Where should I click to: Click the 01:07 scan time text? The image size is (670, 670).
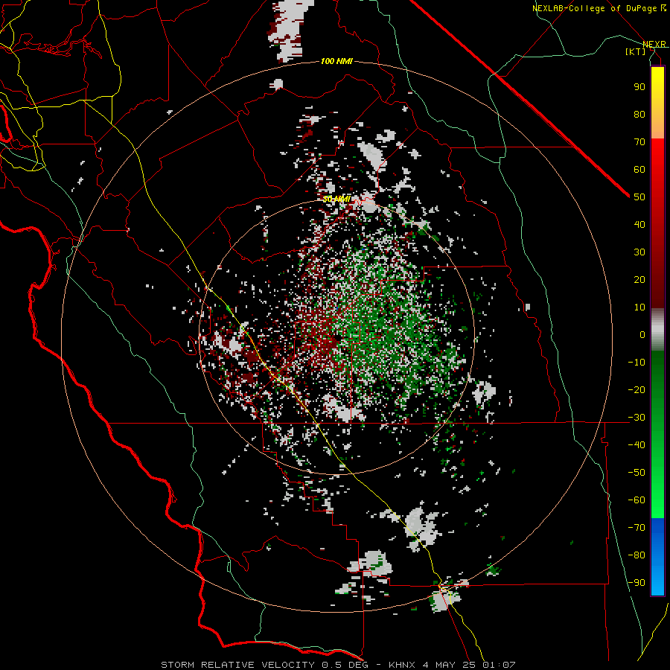[x=499, y=665]
